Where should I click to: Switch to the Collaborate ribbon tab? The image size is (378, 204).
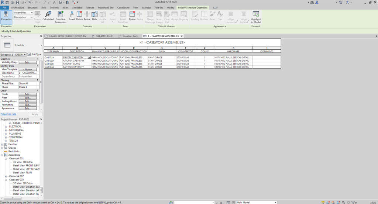[123, 8]
